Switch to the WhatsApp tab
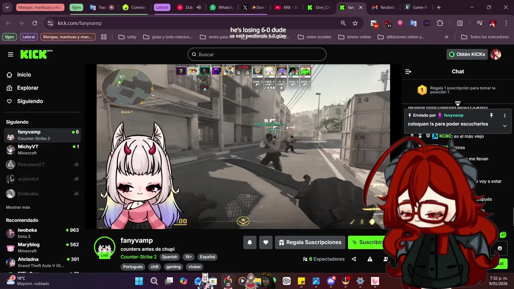Screen dimensions: 514x289 222,7
